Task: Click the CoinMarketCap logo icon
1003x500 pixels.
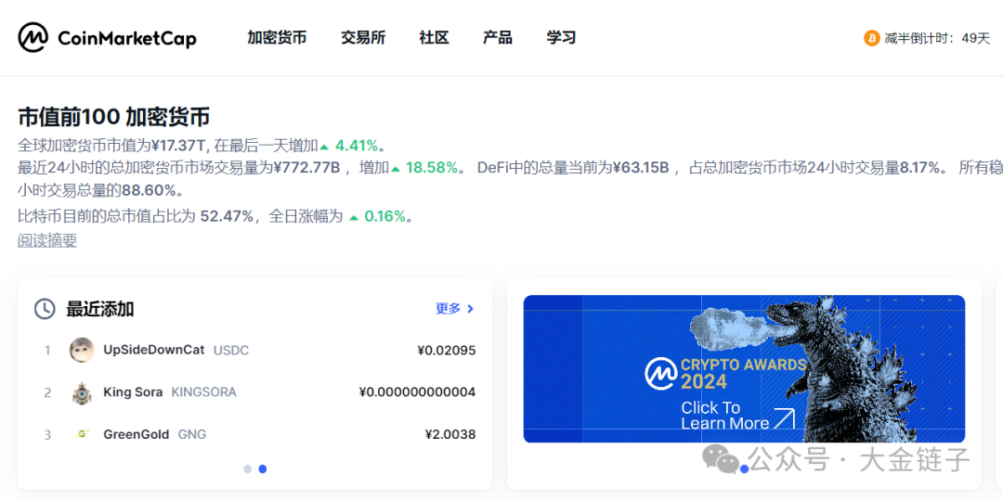Action: click(x=33, y=37)
